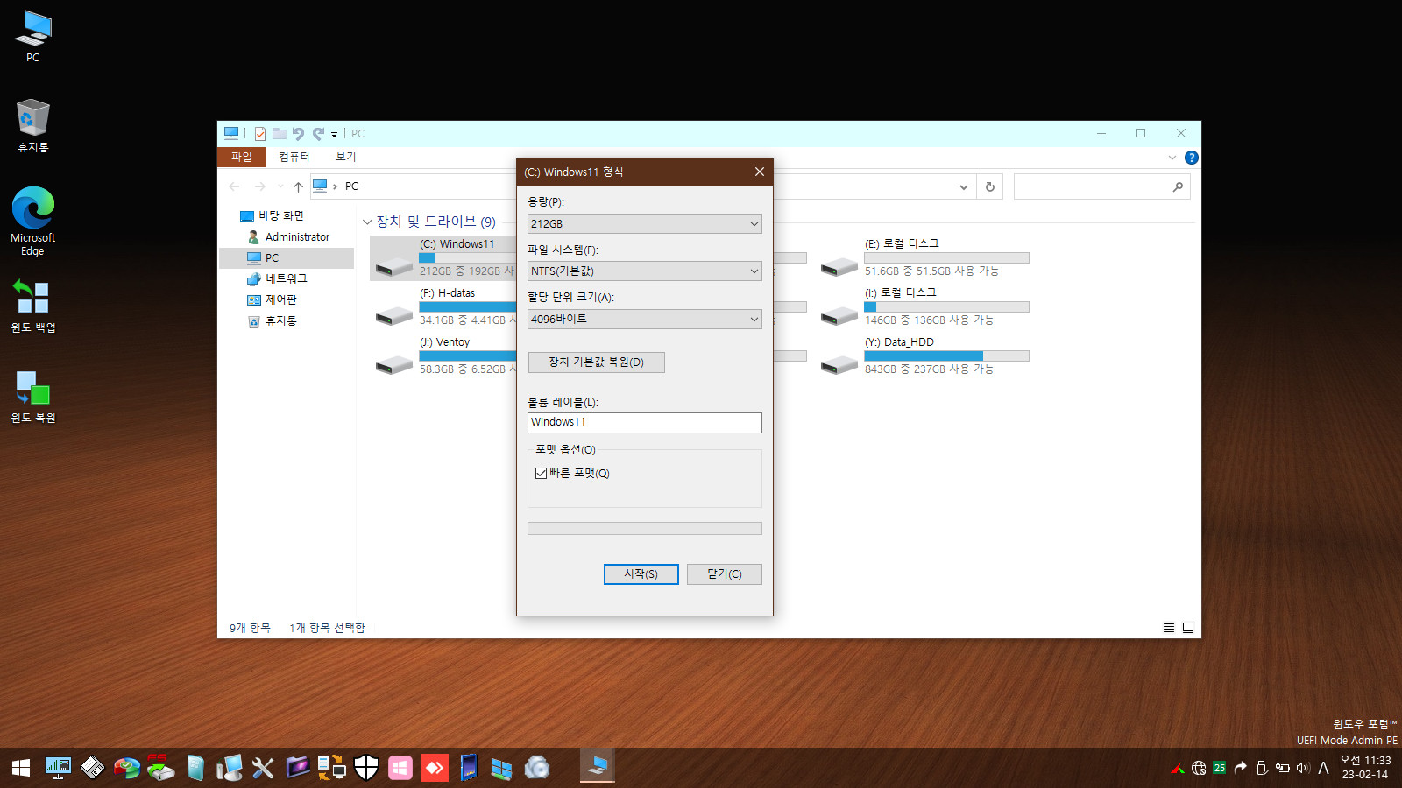The height and width of the screenshot is (788, 1402).
Task: Open the floppy disk taskbar icon
Action: click(92, 768)
